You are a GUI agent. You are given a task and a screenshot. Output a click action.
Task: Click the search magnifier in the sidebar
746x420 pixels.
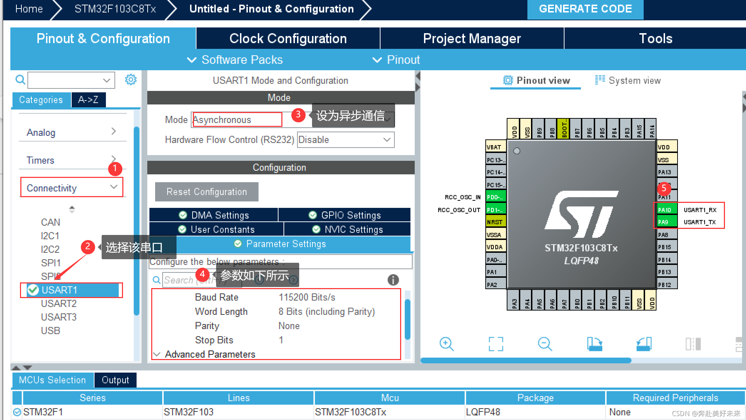click(x=20, y=80)
